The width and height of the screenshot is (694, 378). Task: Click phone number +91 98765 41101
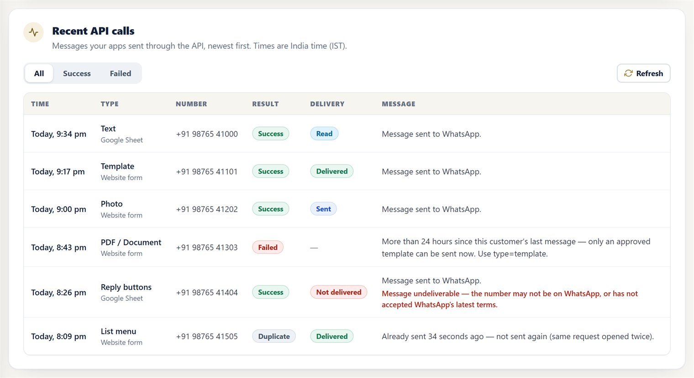pyautogui.click(x=207, y=172)
